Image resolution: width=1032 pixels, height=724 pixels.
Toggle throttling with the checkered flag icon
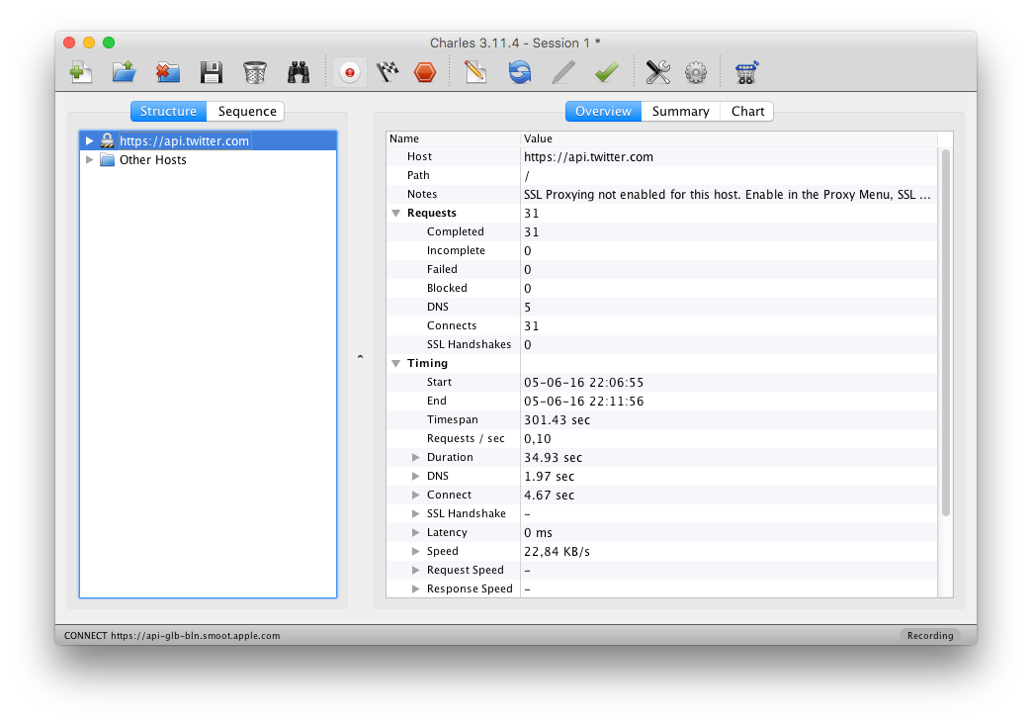point(387,72)
